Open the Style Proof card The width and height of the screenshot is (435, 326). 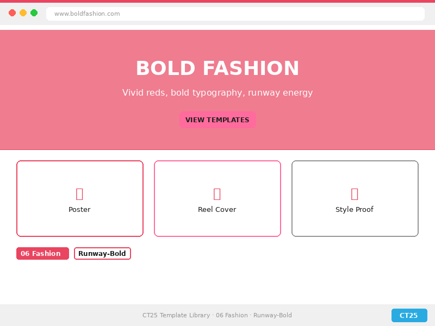[x=355, y=198]
